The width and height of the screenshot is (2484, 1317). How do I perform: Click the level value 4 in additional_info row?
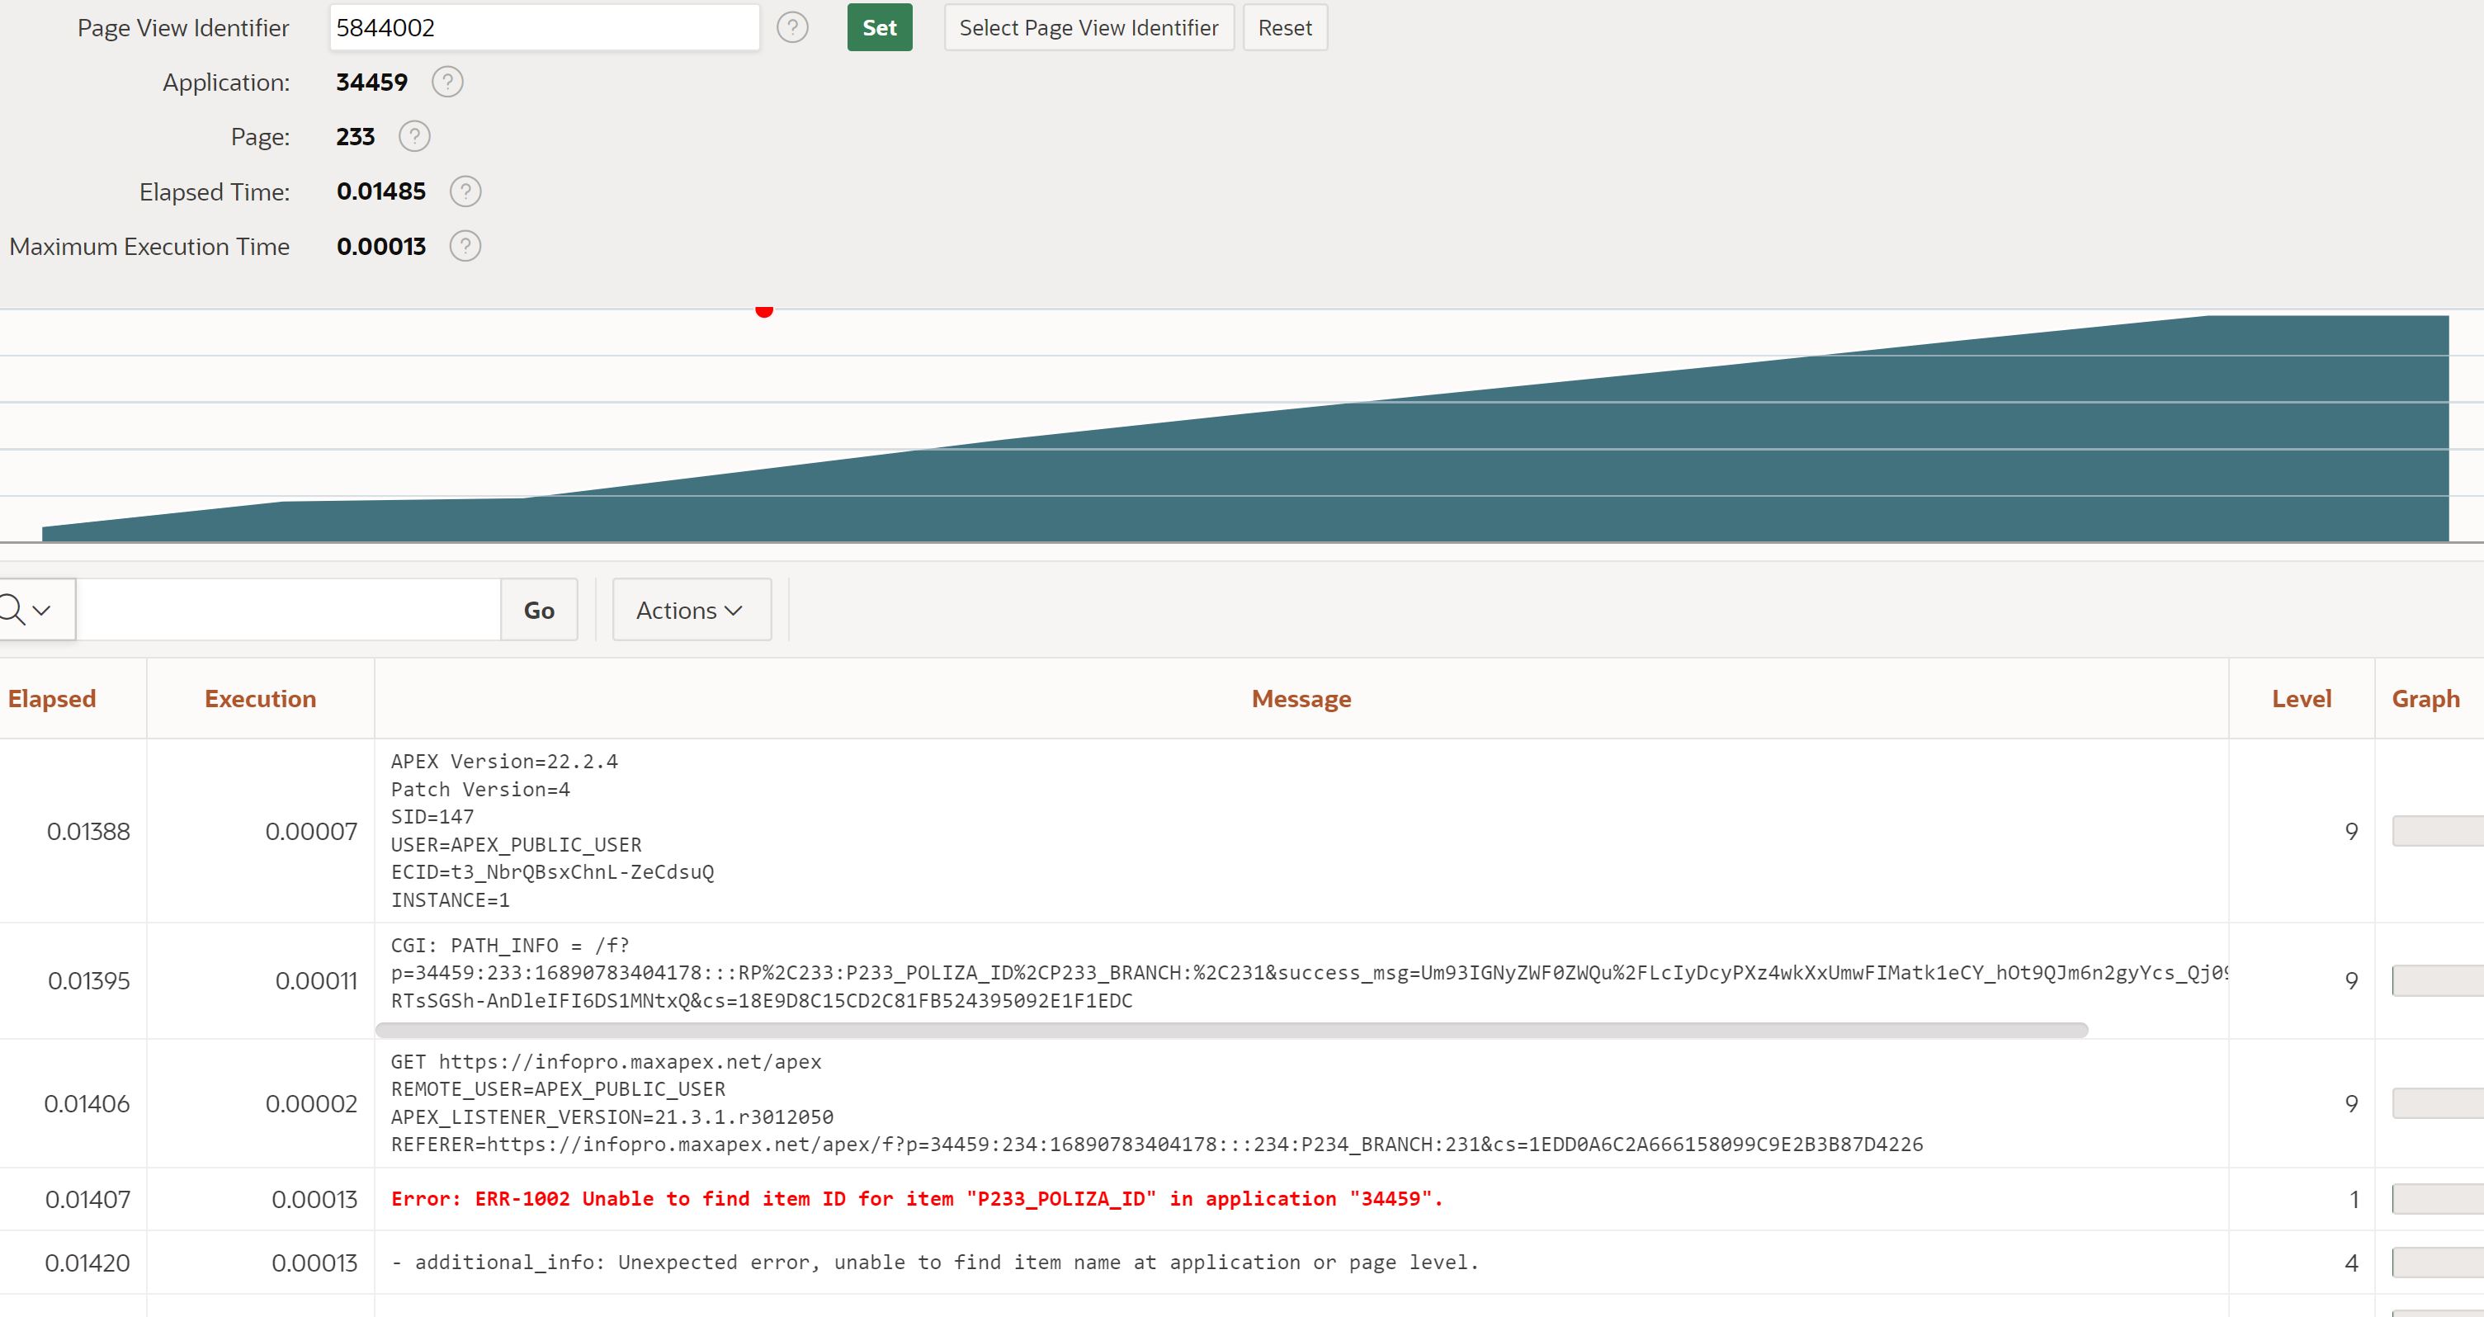click(x=2352, y=1262)
